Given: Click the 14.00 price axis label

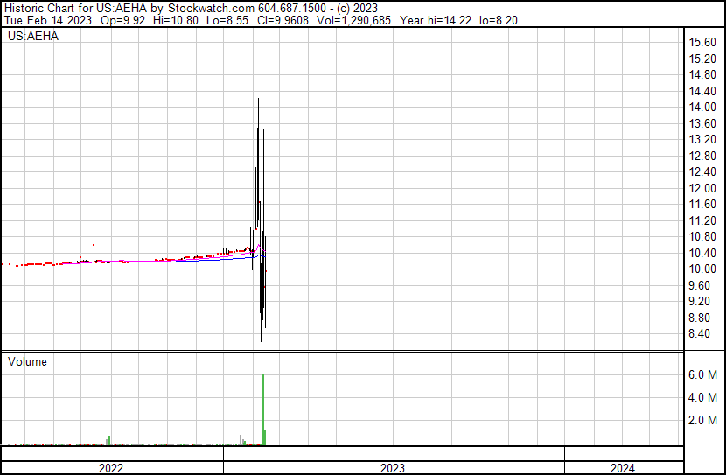Looking at the screenshot, I should point(702,107).
